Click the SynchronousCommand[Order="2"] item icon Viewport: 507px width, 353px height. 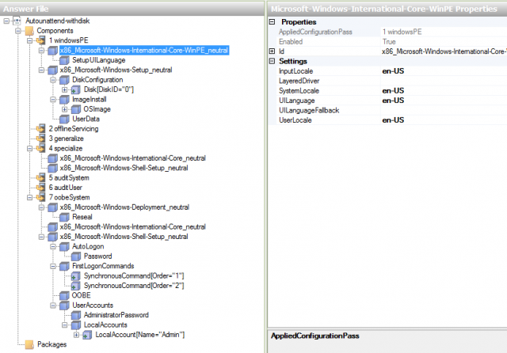point(76,286)
